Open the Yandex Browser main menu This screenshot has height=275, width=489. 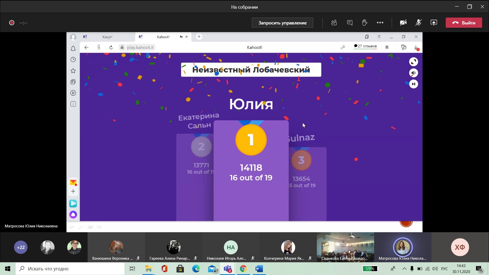point(379,37)
